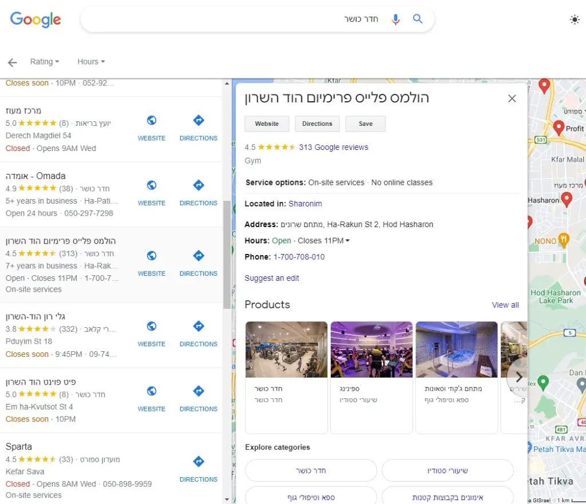Get directions icon for פיט פוינט
Viewport: 586px width, 504px height.
(x=199, y=391)
